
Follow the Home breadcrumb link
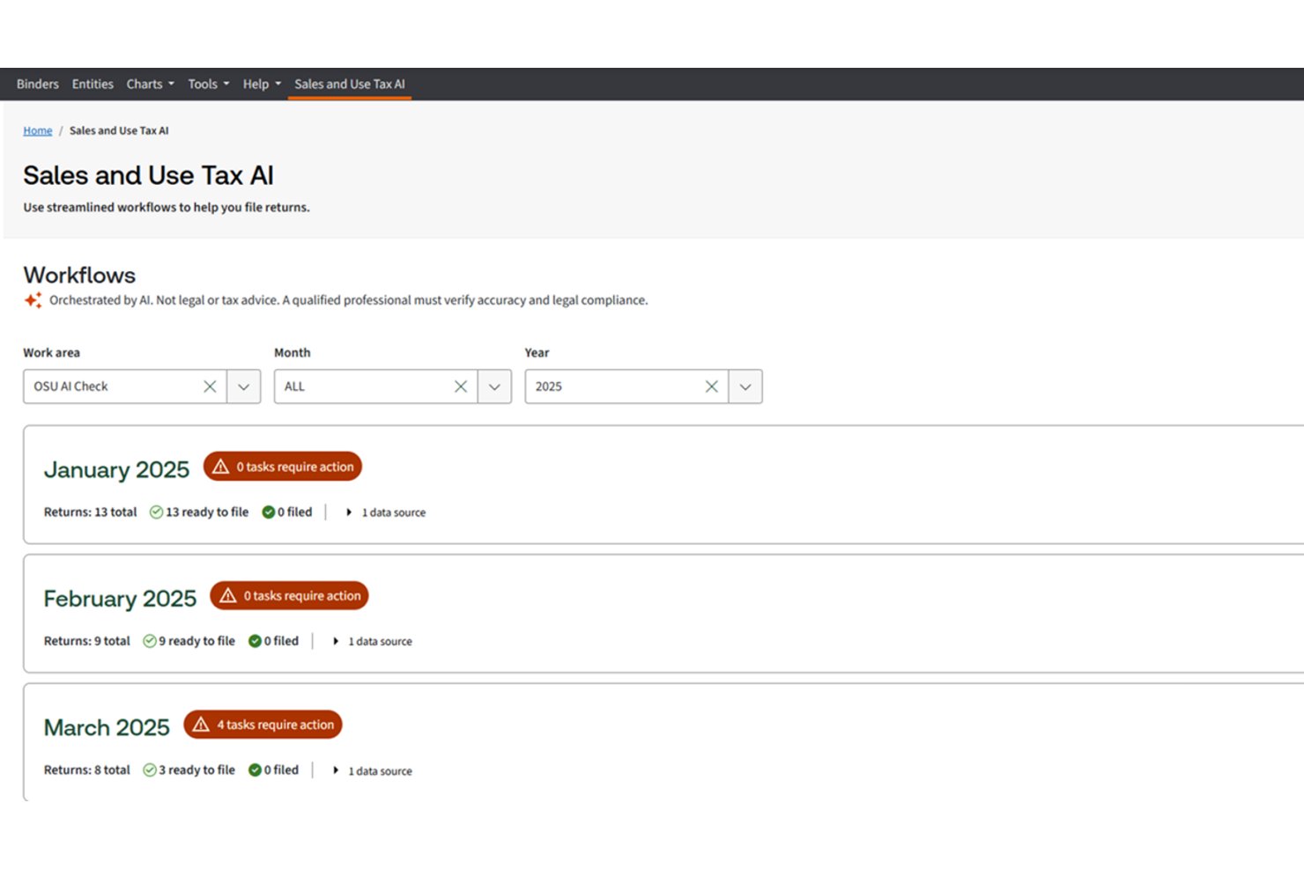click(38, 130)
